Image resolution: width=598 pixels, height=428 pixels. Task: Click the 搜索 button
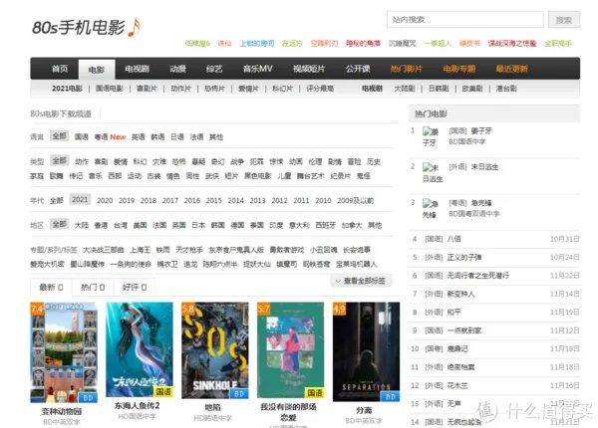(564, 20)
